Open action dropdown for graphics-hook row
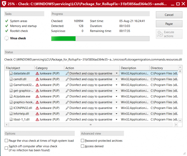This screenshot has height=156, width=187. (x=117, y=102)
